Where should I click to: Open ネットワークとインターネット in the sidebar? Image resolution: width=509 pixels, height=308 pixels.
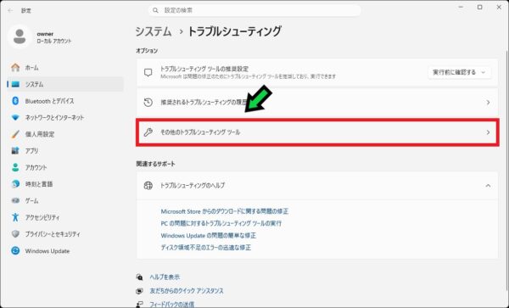pyautogui.click(x=65, y=117)
